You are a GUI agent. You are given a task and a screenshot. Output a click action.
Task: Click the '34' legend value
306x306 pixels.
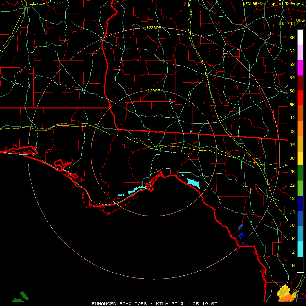click(292, 144)
